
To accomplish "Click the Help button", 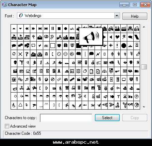I will pos(135,16).
